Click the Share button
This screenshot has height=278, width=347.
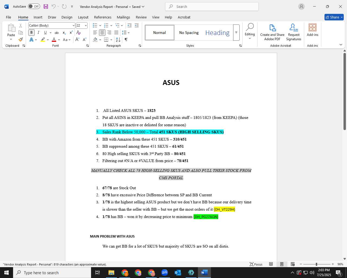(x=334, y=17)
